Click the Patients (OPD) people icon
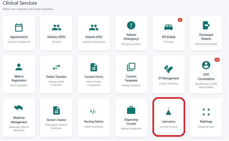This screenshot has height=141, width=229. click(x=56, y=27)
